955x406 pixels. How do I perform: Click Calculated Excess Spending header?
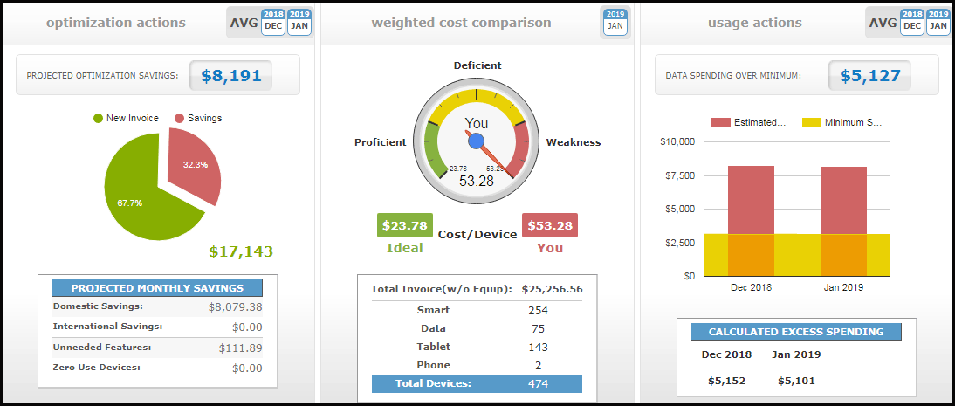point(796,333)
